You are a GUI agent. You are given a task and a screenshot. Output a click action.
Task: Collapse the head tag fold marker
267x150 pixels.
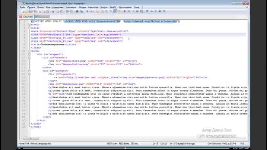coord(29,28)
